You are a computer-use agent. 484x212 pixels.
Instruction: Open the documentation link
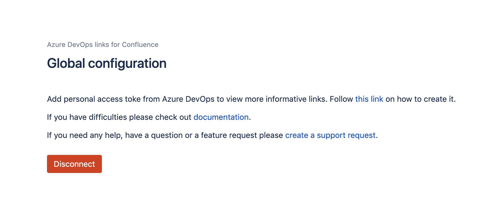coord(221,117)
